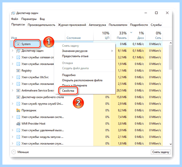Choose Свойства in the context menu
The height and width of the screenshot is (167, 182).
point(68,91)
